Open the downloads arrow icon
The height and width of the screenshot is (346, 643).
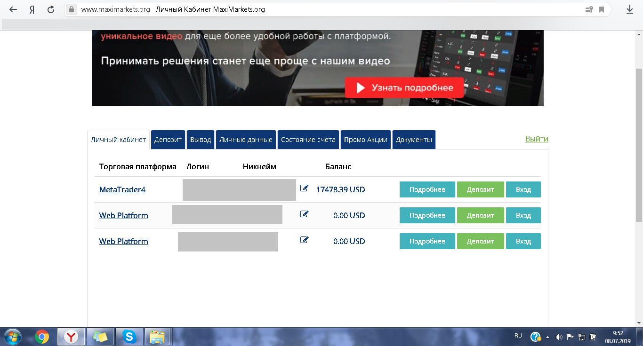tap(630, 9)
